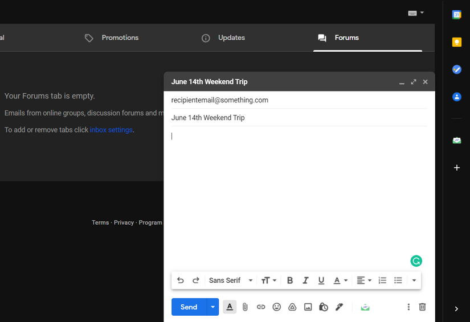
Task: Open compose more options menu
Action: (408, 307)
